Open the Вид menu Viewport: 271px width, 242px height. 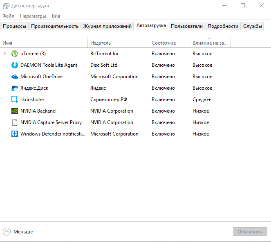(x=56, y=16)
